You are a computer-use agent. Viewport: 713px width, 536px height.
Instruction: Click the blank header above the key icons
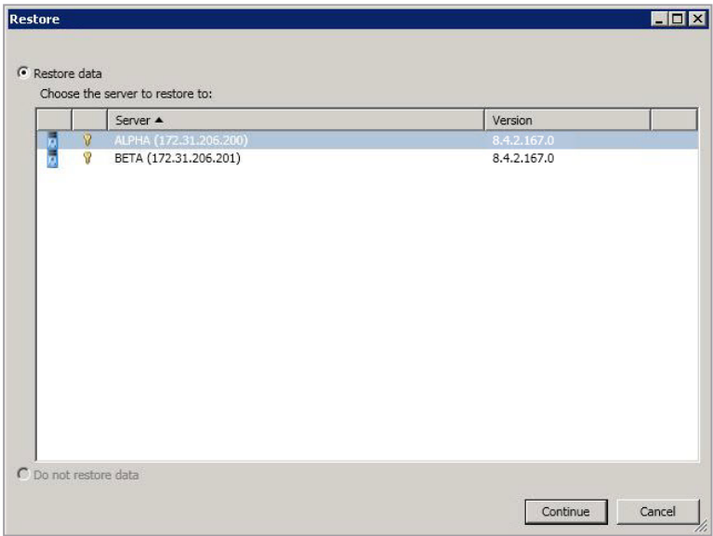pyautogui.click(x=89, y=120)
